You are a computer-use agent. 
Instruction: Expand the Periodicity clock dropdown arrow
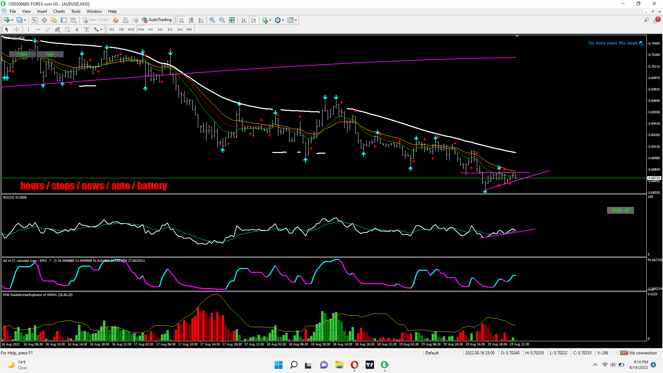click(x=283, y=20)
